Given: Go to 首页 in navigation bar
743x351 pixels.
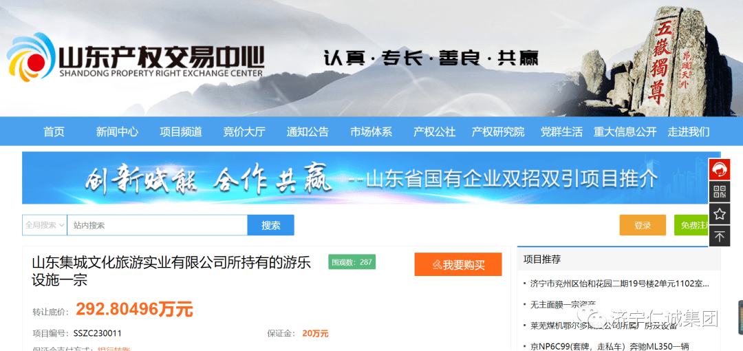Looking at the screenshot, I should point(54,131).
